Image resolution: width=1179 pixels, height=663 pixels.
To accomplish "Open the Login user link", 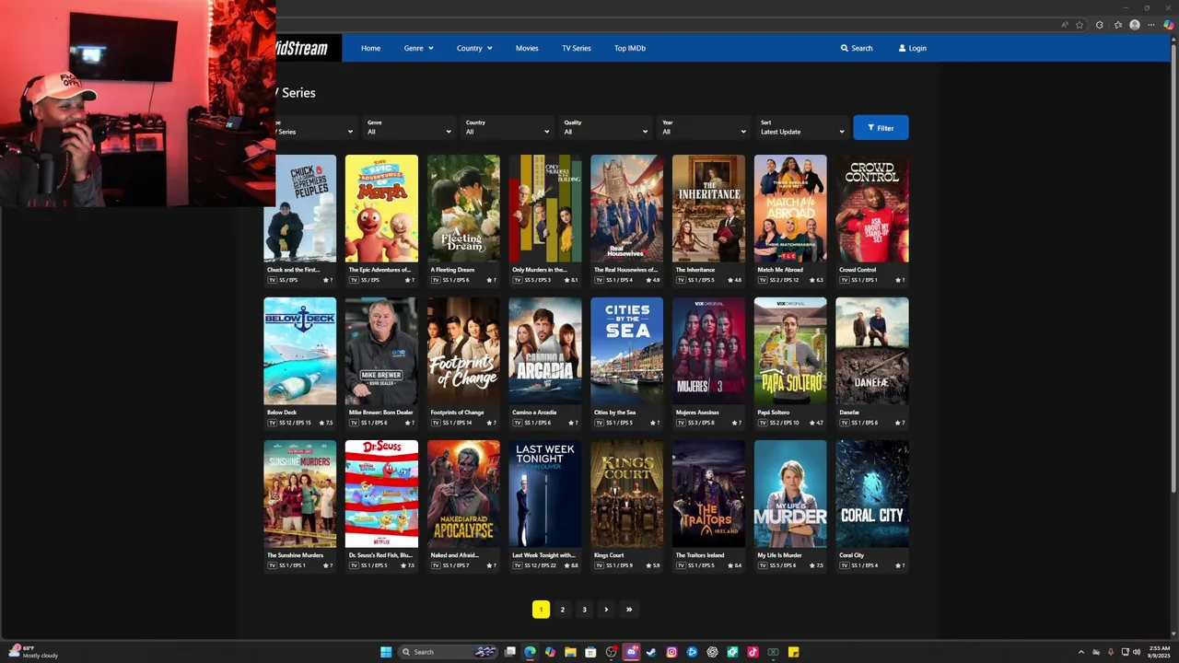I will (x=912, y=48).
